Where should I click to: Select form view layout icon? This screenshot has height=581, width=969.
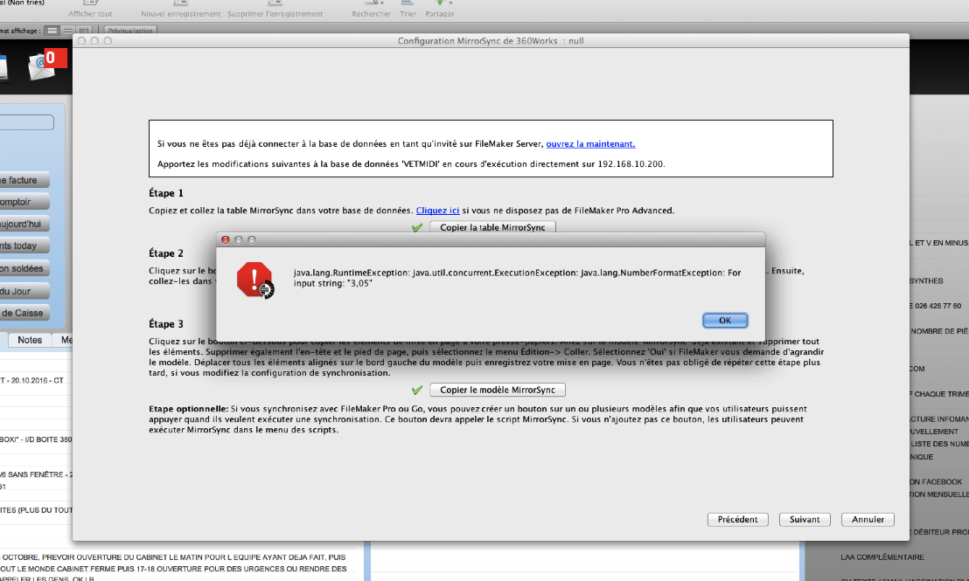52,31
